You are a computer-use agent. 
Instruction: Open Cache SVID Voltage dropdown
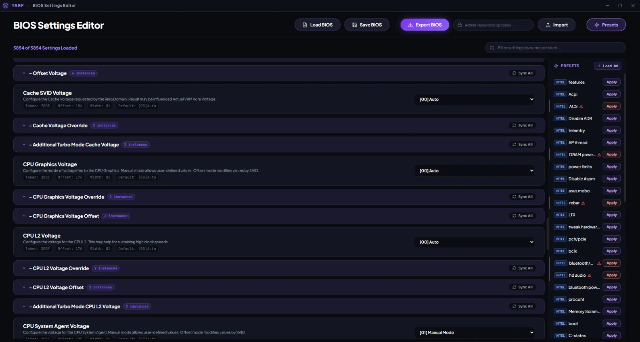[x=475, y=99]
